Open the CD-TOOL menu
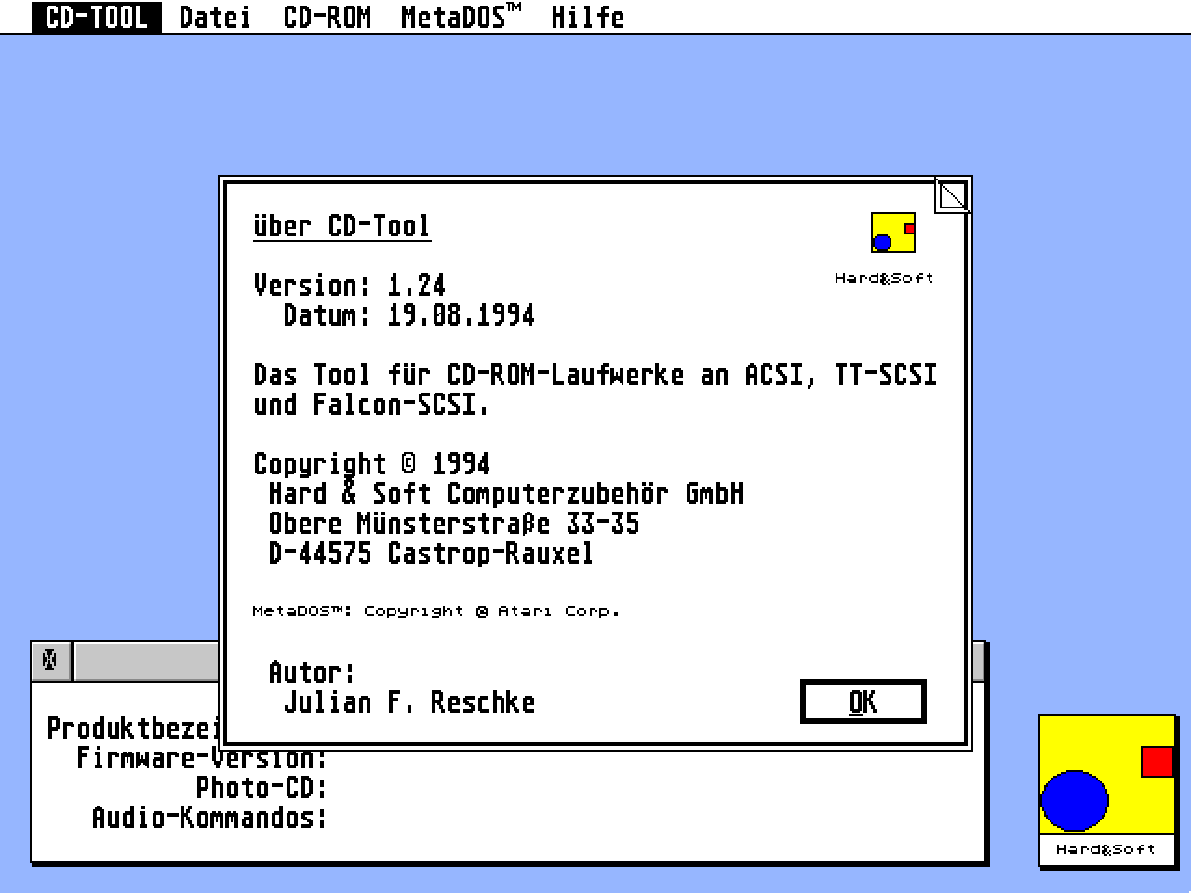 97,17
